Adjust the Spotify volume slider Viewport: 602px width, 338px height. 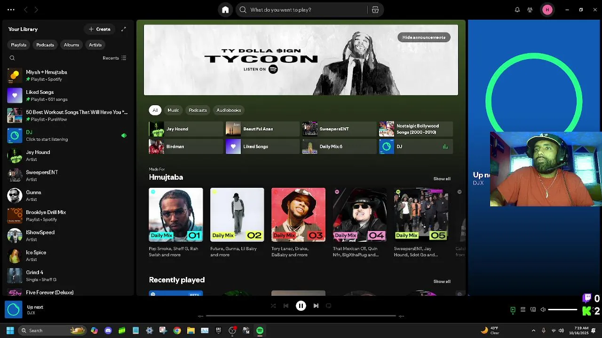tap(563, 310)
